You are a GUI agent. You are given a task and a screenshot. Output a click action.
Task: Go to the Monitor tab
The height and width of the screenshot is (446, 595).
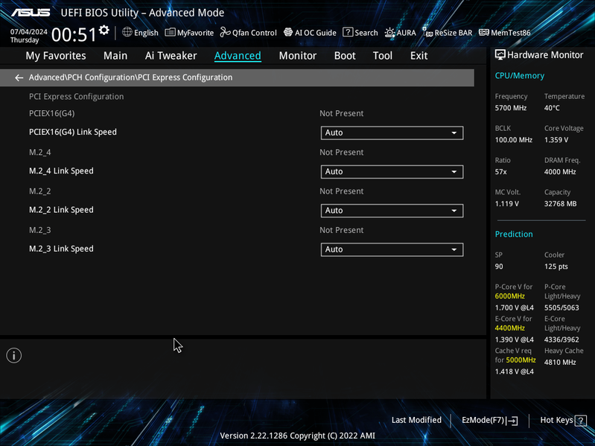point(298,56)
